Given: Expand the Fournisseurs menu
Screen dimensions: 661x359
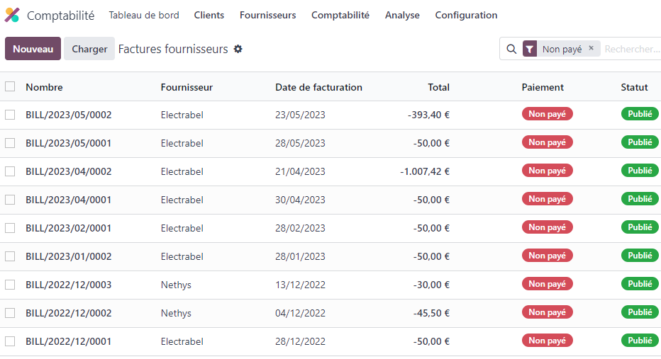Looking at the screenshot, I should point(267,15).
